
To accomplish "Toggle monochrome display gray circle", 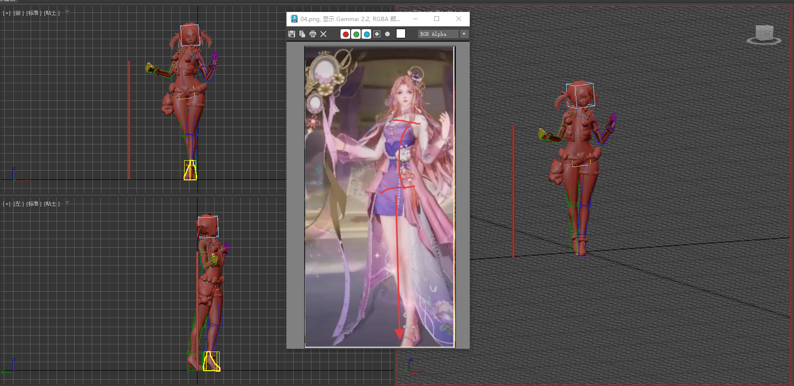I will point(387,34).
